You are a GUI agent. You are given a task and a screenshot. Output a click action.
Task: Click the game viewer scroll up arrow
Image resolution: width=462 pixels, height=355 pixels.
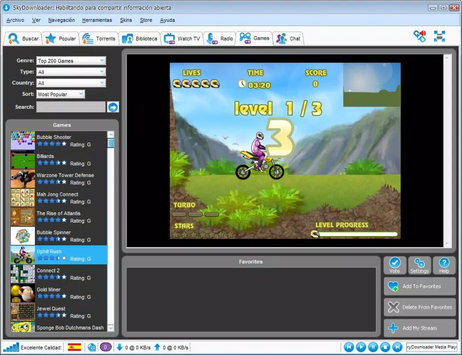pyautogui.click(x=447, y=58)
